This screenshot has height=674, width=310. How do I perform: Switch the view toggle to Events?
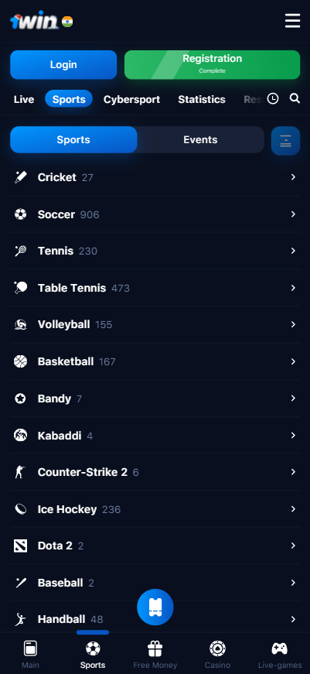(200, 140)
